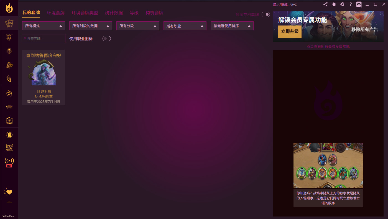The image size is (388, 219).
Task: Switch to the 构筑套牌 tab
Action: (x=154, y=13)
